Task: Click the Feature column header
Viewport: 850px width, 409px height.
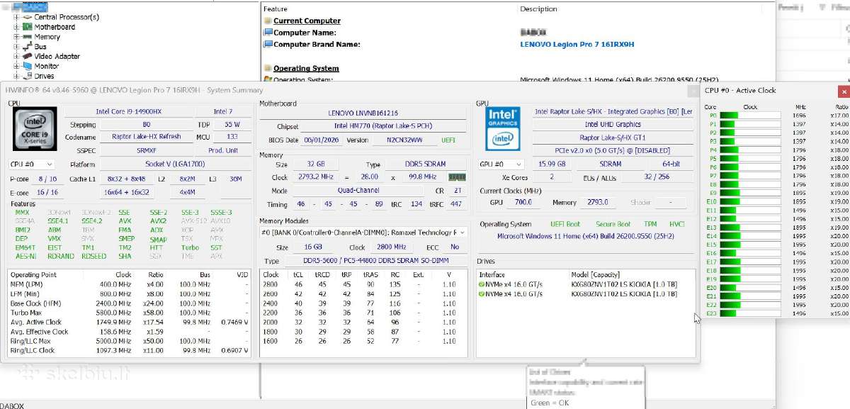Action: (276, 9)
